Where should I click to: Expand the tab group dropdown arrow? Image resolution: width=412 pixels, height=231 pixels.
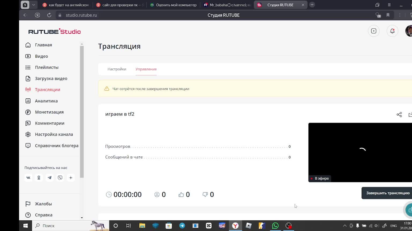pos(34,5)
